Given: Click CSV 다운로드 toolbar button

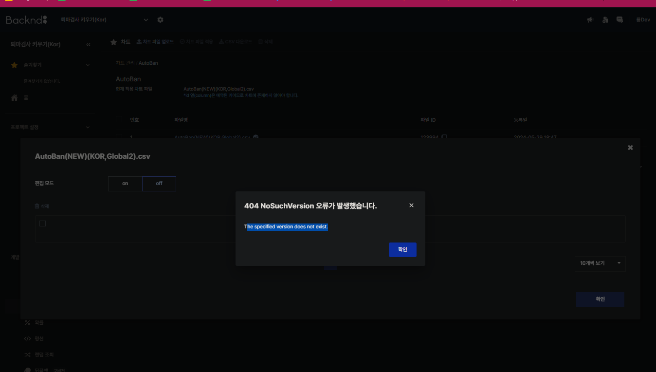Looking at the screenshot, I should [236, 42].
